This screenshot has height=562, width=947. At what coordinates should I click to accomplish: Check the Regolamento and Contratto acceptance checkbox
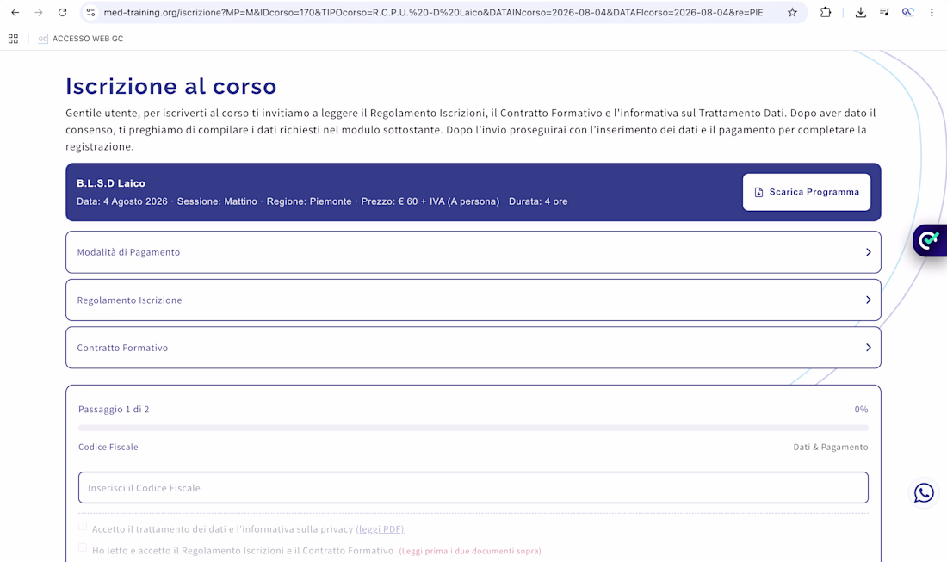(x=83, y=547)
